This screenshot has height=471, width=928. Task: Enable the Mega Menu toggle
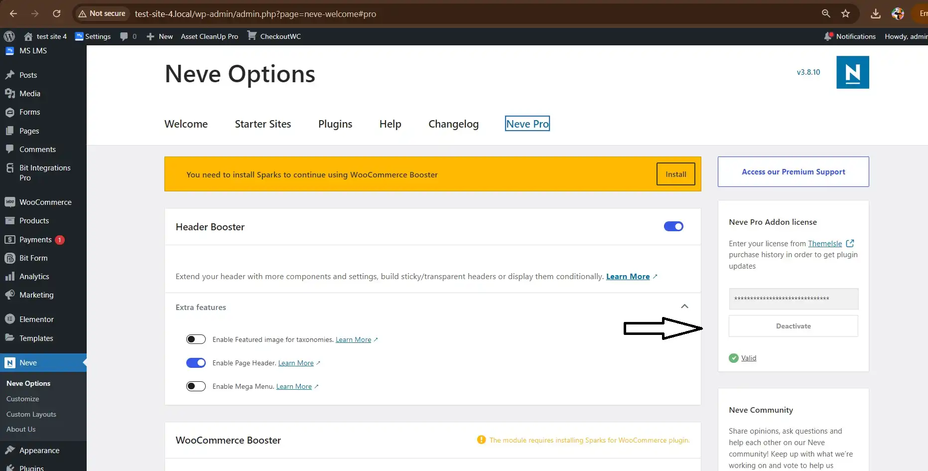coord(196,386)
